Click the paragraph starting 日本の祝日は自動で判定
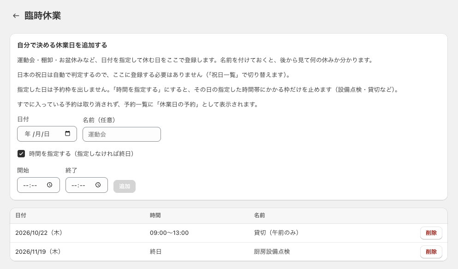 tap(154, 75)
